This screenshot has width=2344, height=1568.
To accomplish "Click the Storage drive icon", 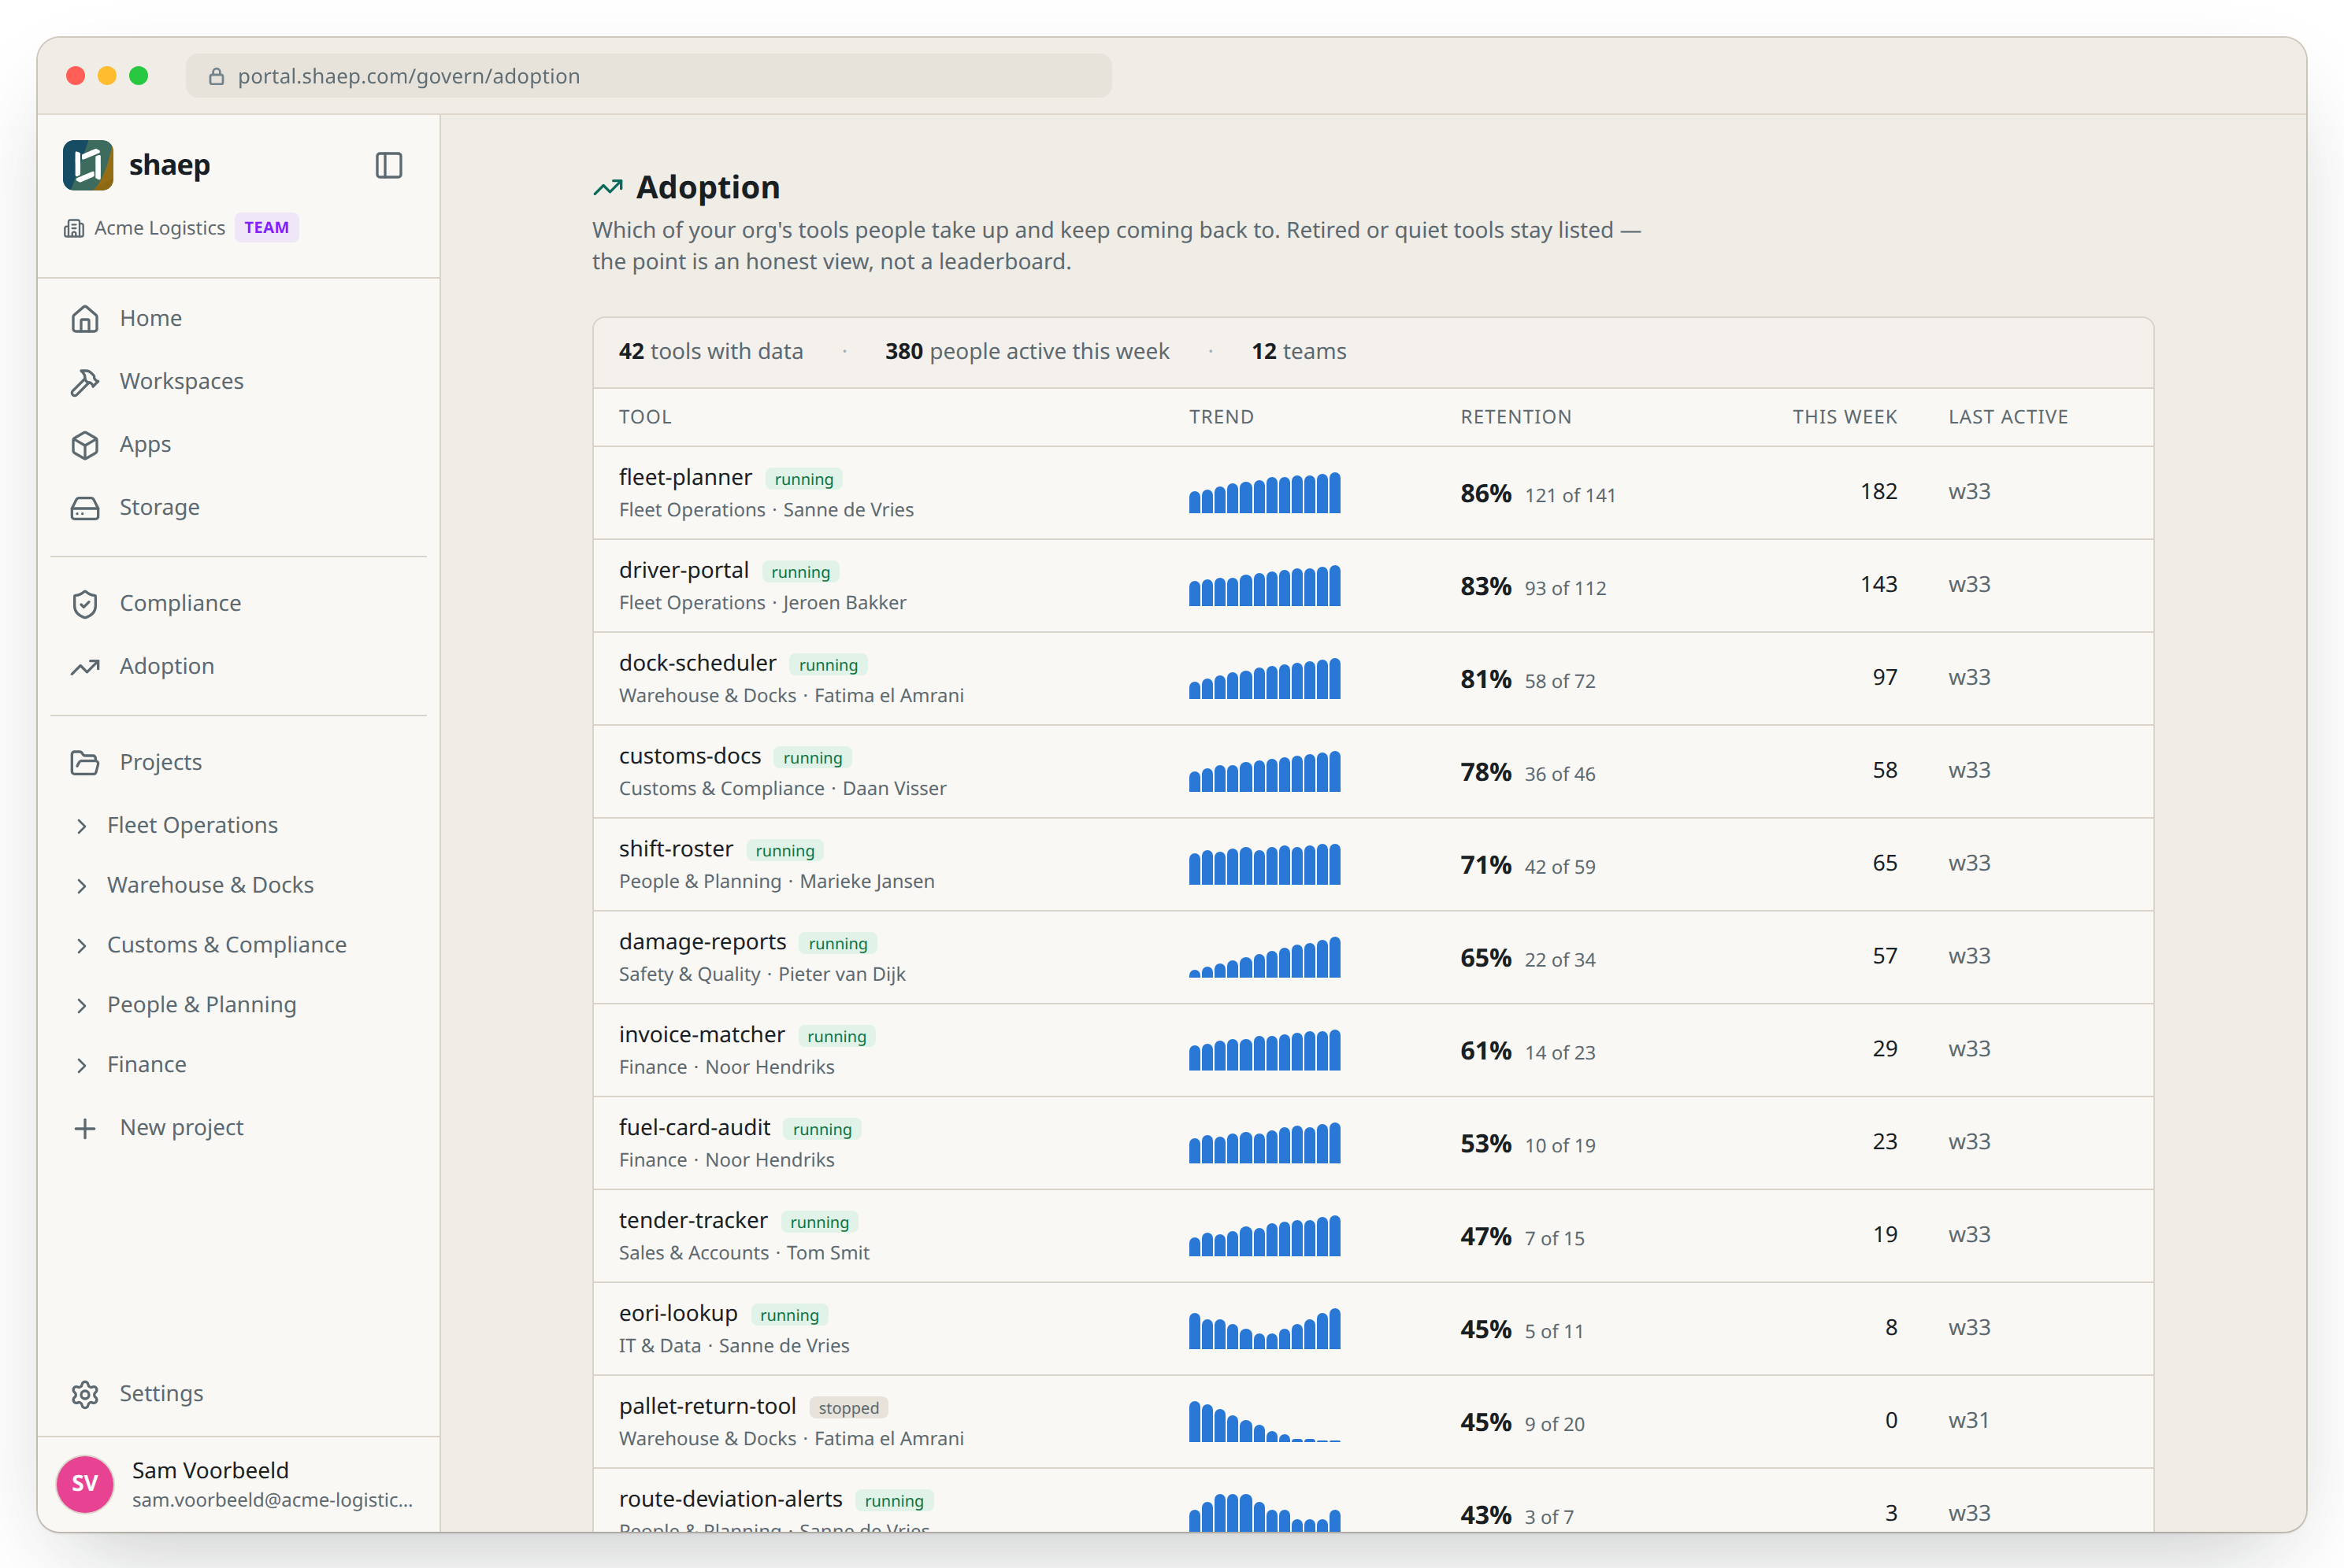I will tap(85, 507).
